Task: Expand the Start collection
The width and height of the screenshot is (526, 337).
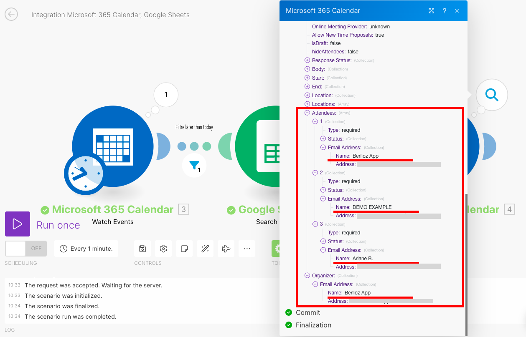Action: coord(307,78)
